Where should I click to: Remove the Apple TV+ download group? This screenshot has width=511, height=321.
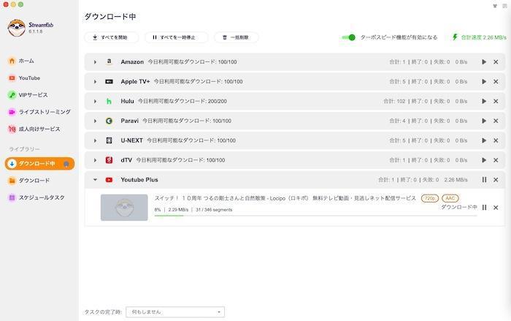click(496, 82)
